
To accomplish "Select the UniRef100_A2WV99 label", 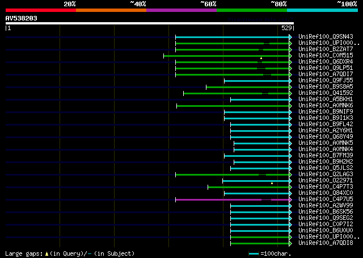I will click(x=326, y=206).
